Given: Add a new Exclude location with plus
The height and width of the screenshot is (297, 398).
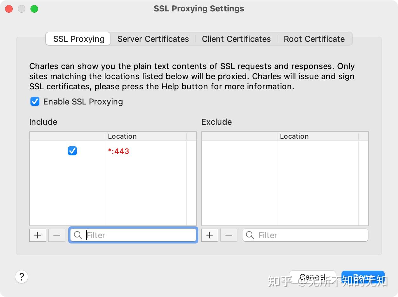Looking at the screenshot, I should [x=210, y=235].
